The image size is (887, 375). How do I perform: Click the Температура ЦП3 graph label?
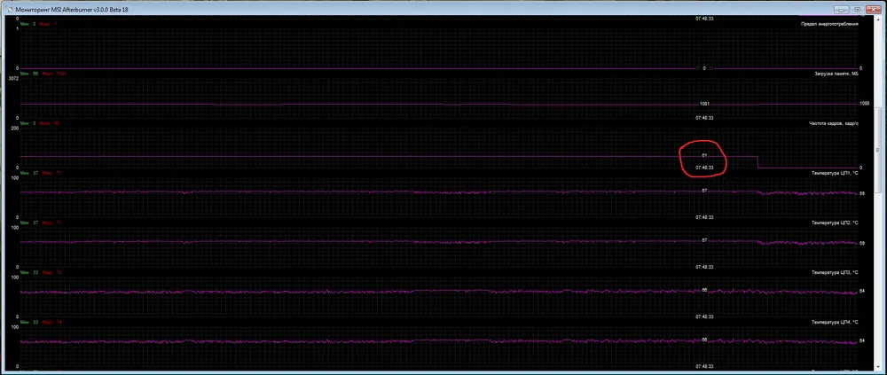coord(835,271)
